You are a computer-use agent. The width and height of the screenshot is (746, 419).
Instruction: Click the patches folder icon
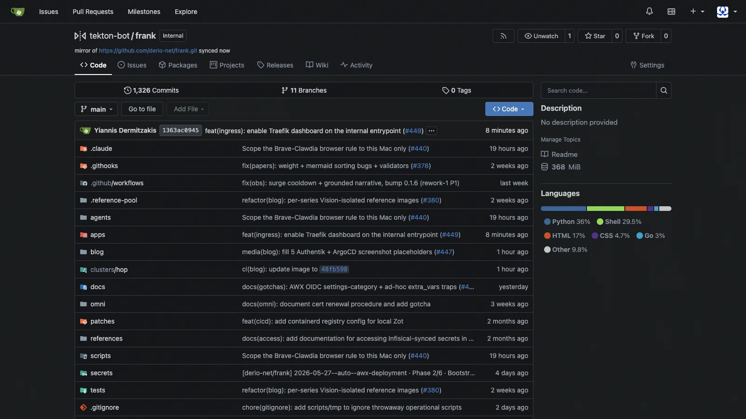[x=83, y=321]
